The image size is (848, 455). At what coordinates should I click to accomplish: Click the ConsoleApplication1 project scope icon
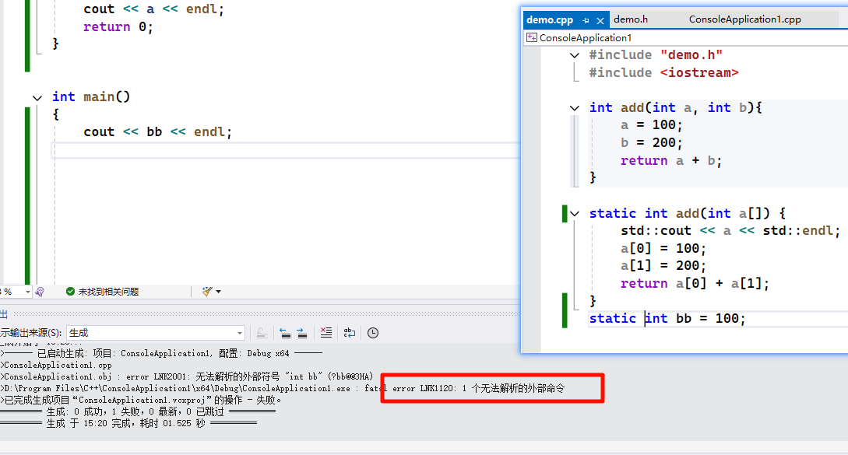(532, 37)
